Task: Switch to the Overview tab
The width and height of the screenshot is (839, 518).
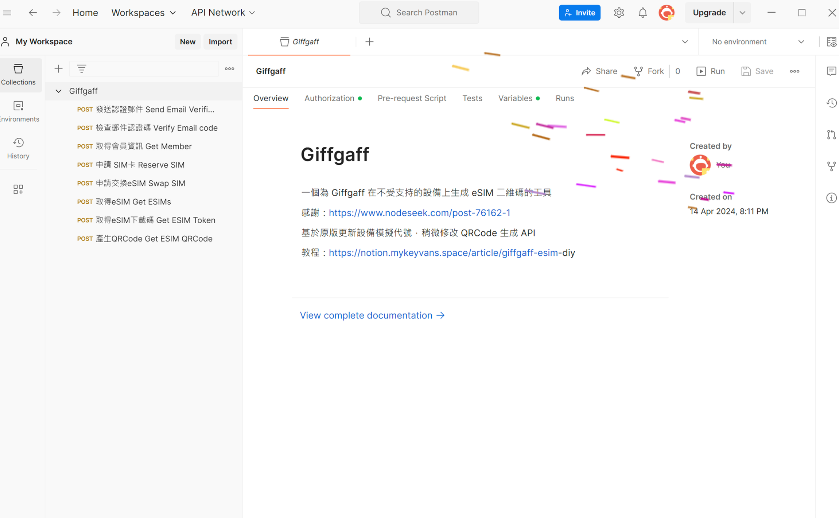Action: click(271, 98)
